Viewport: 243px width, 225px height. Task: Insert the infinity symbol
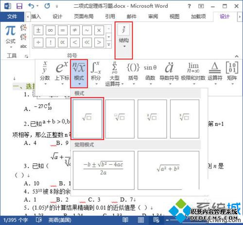pyautogui.click(x=51, y=30)
